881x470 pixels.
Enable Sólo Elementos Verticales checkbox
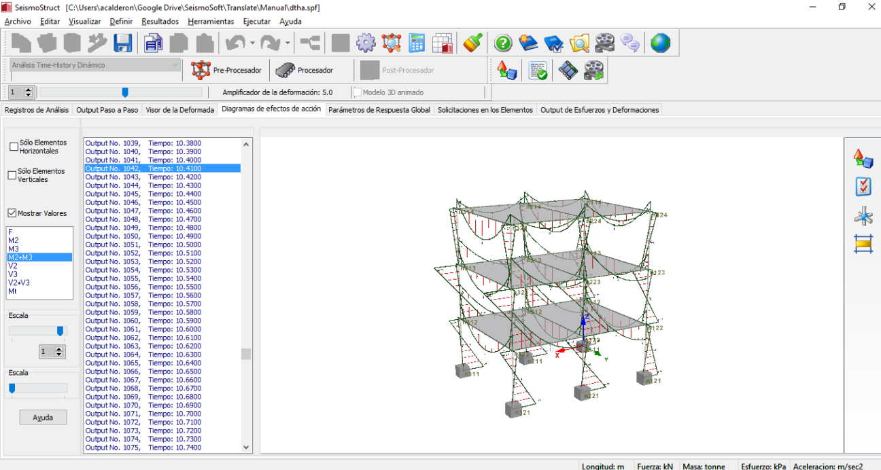pos(12,175)
